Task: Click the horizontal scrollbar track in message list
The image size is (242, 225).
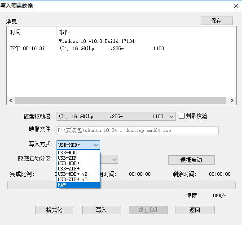Action: coord(120,101)
